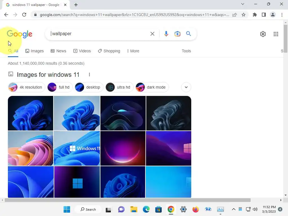Image resolution: width=288 pixels, height=216 pixels.
Task: Open more options for Images section
Action: coord(89,75)
